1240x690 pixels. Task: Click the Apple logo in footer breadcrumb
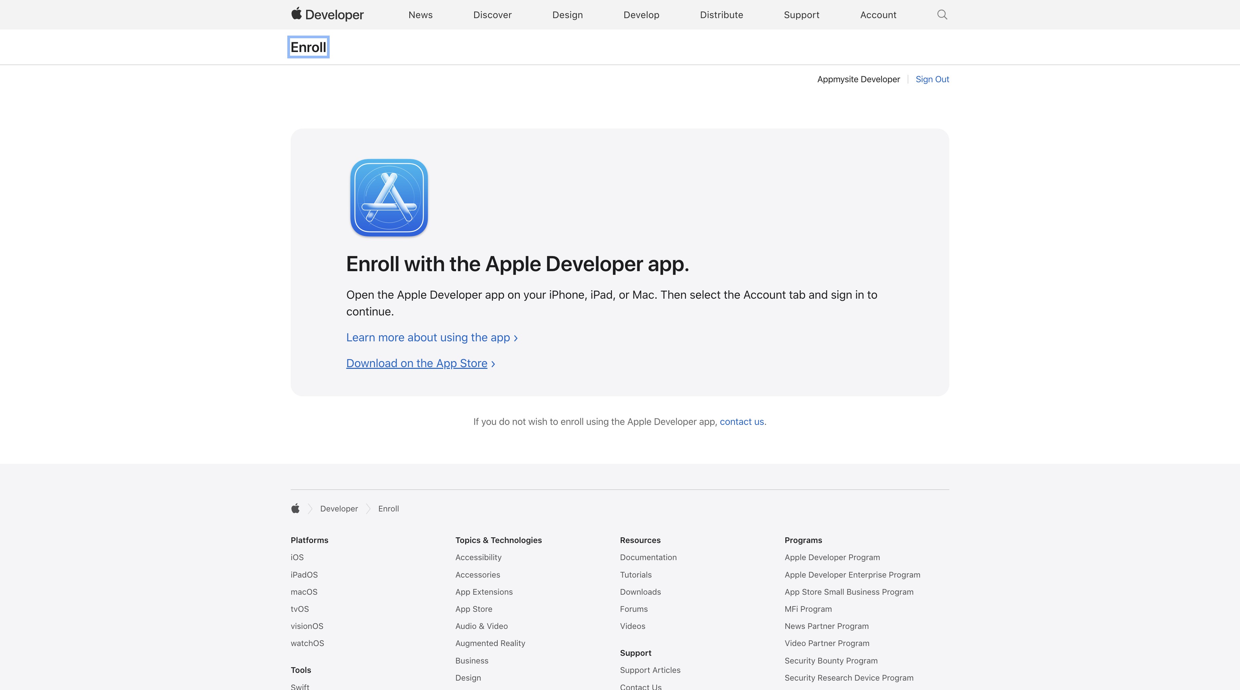[295, 508]
